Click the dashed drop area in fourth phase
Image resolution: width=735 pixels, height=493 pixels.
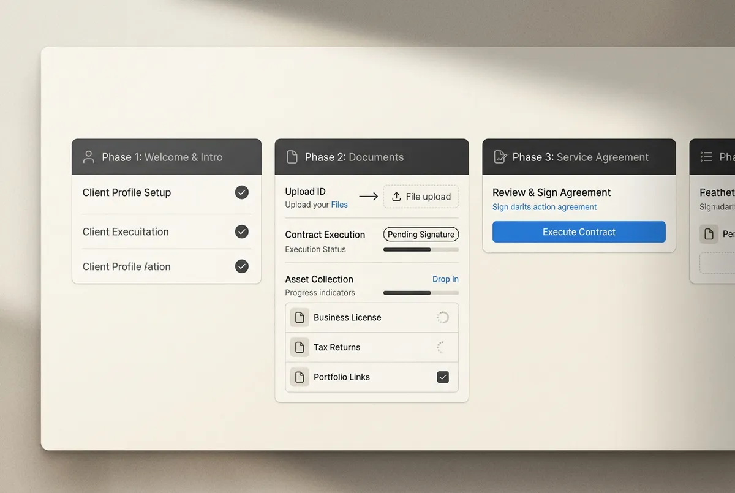coord(717,263)
